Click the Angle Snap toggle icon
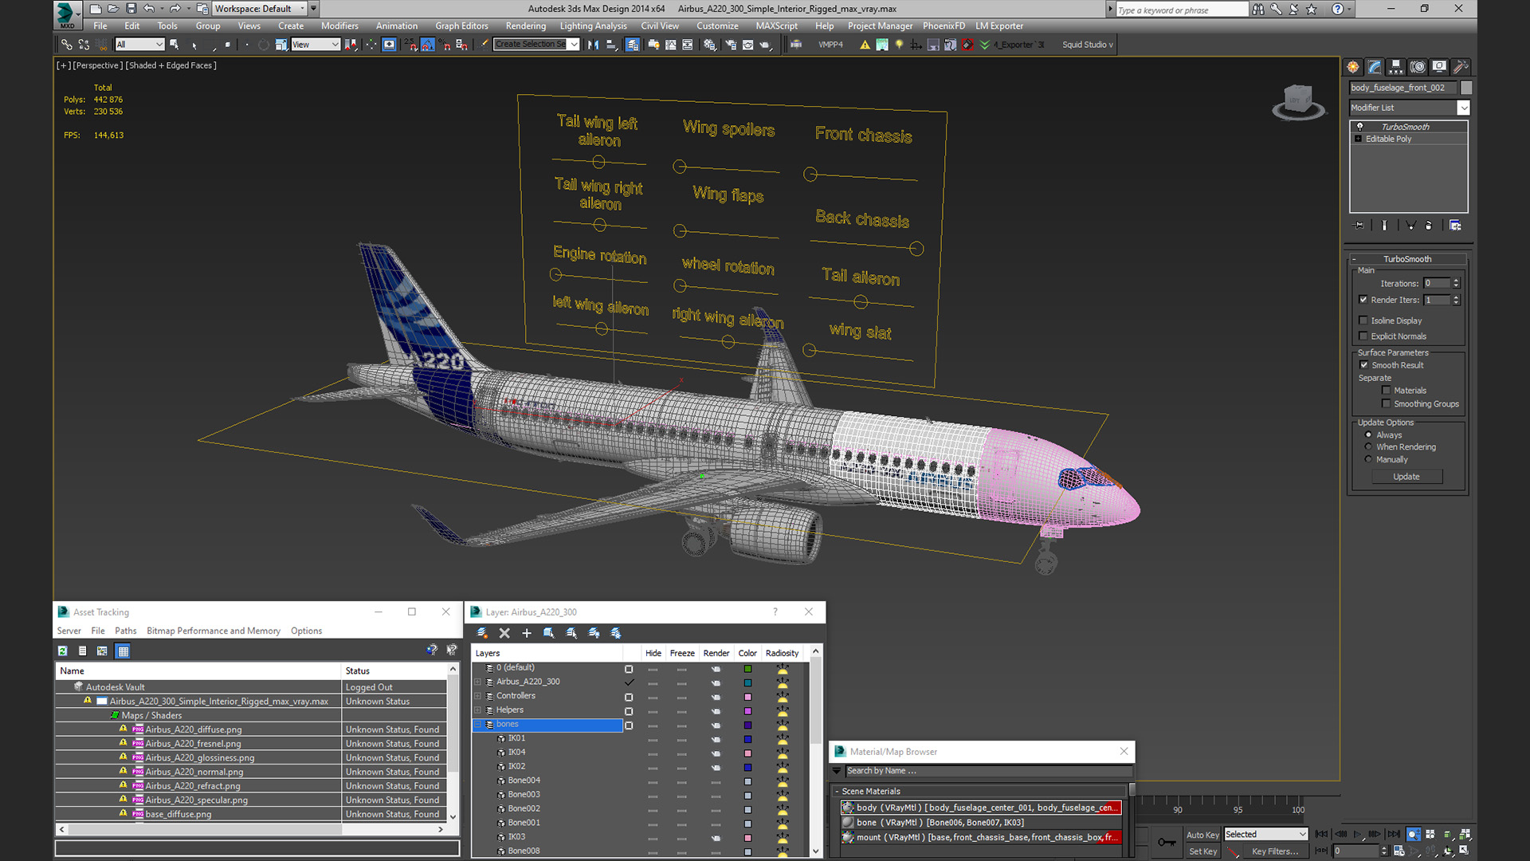 (428, 45)
